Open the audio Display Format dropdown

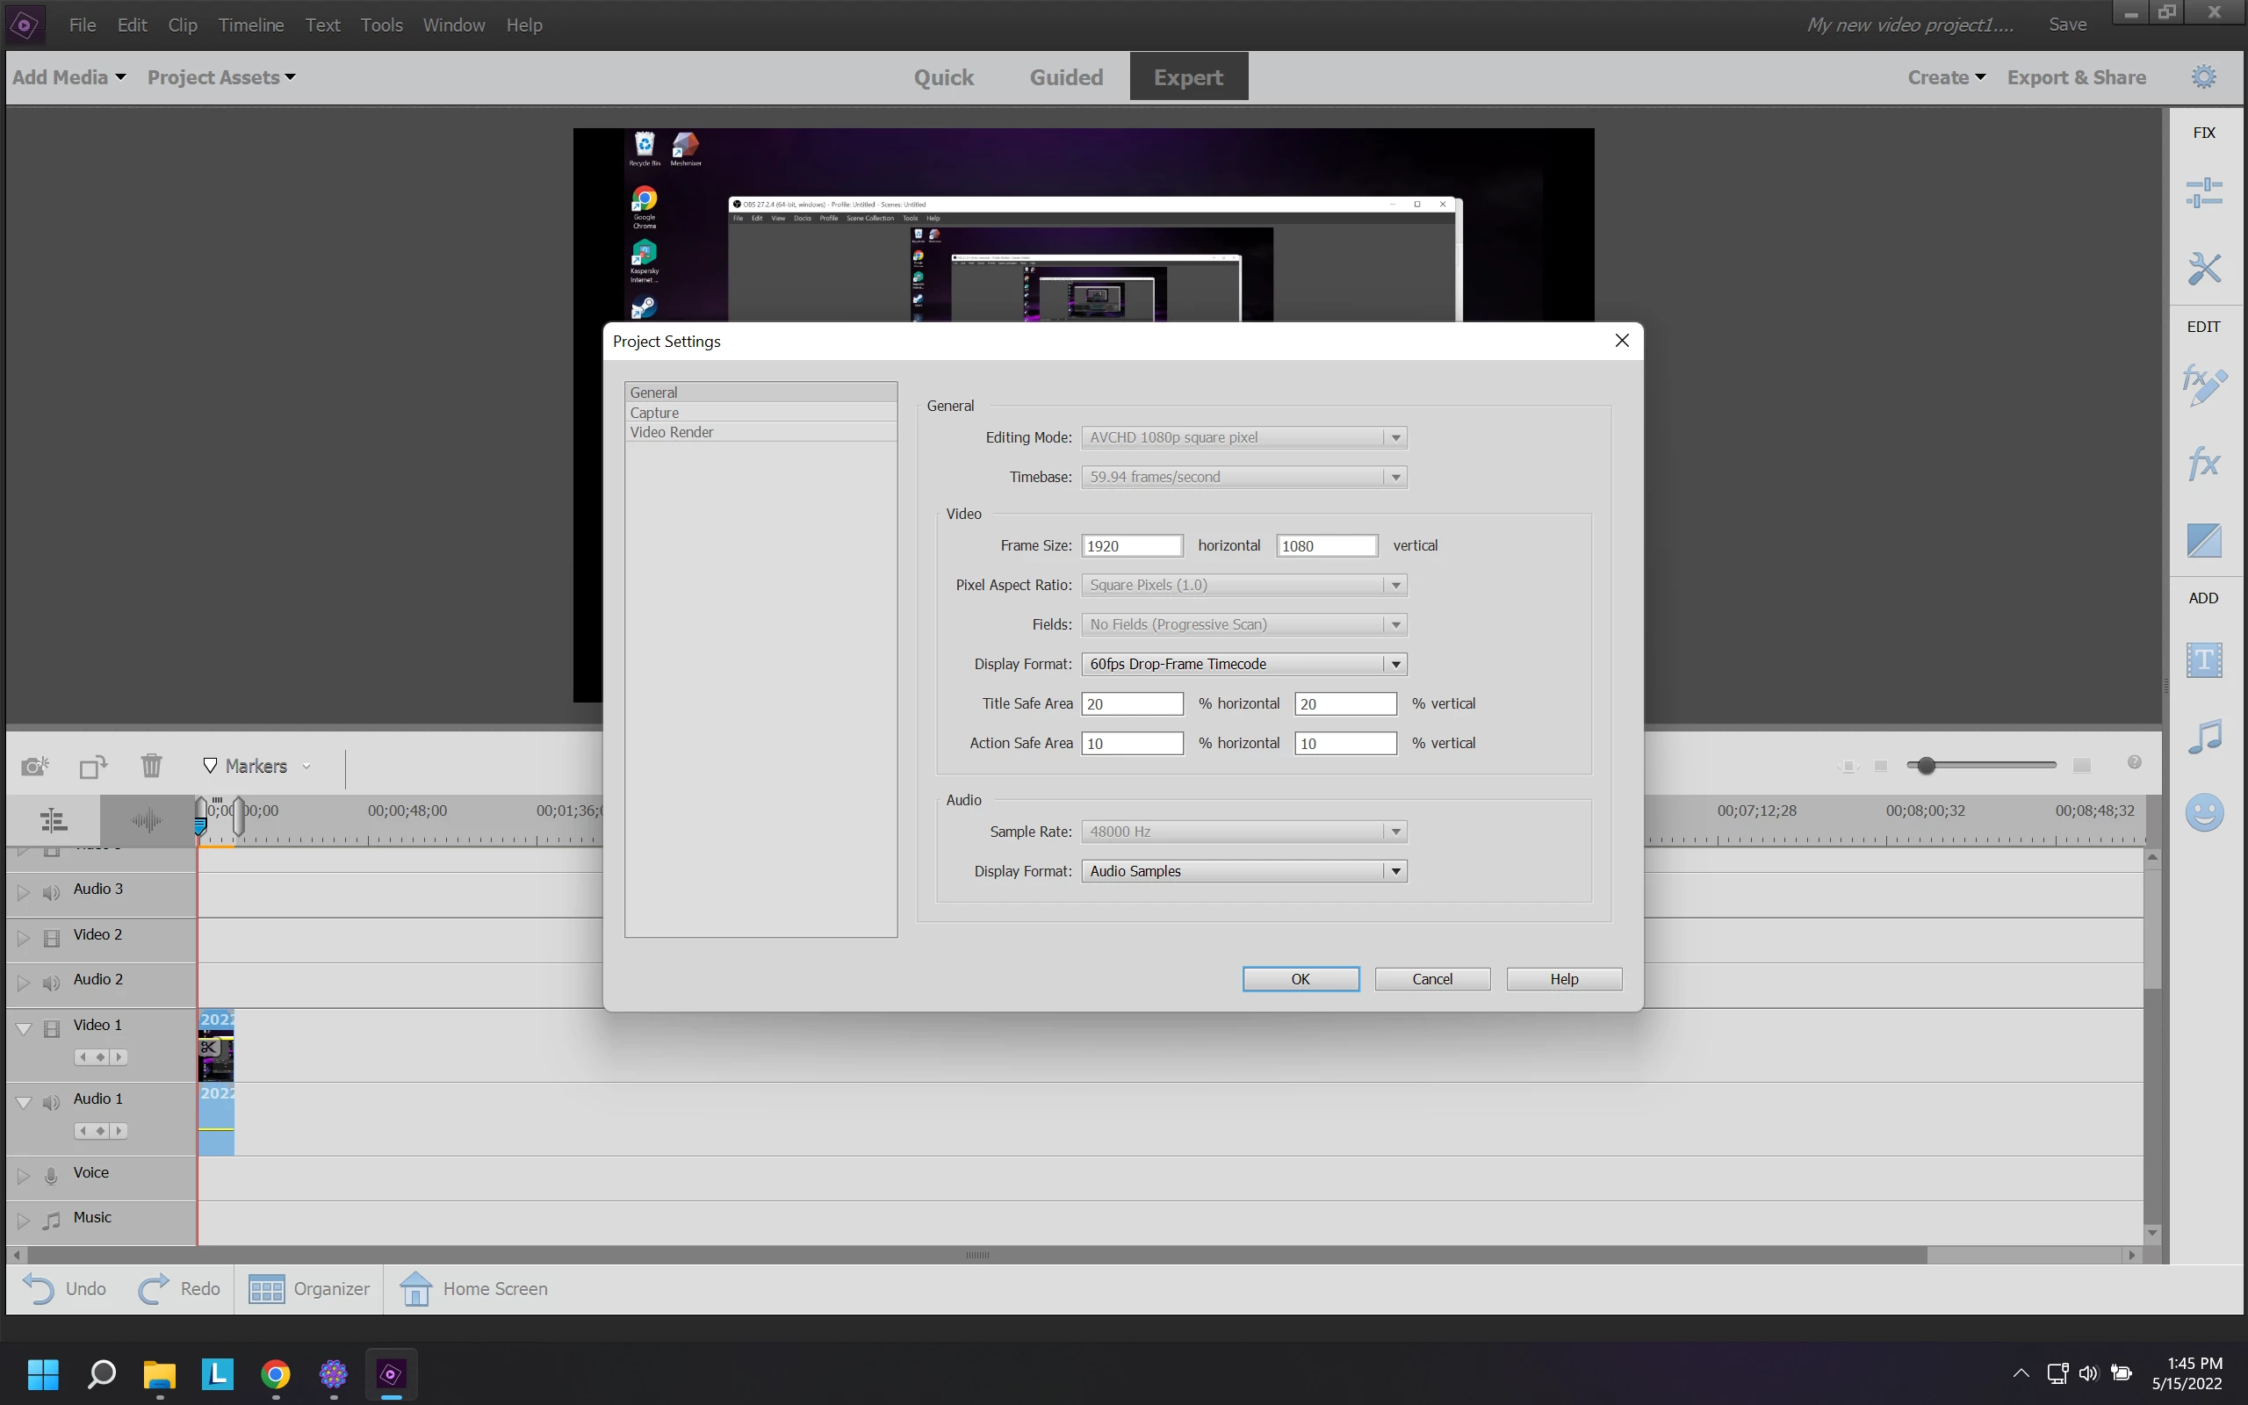tap(1394, 871)
